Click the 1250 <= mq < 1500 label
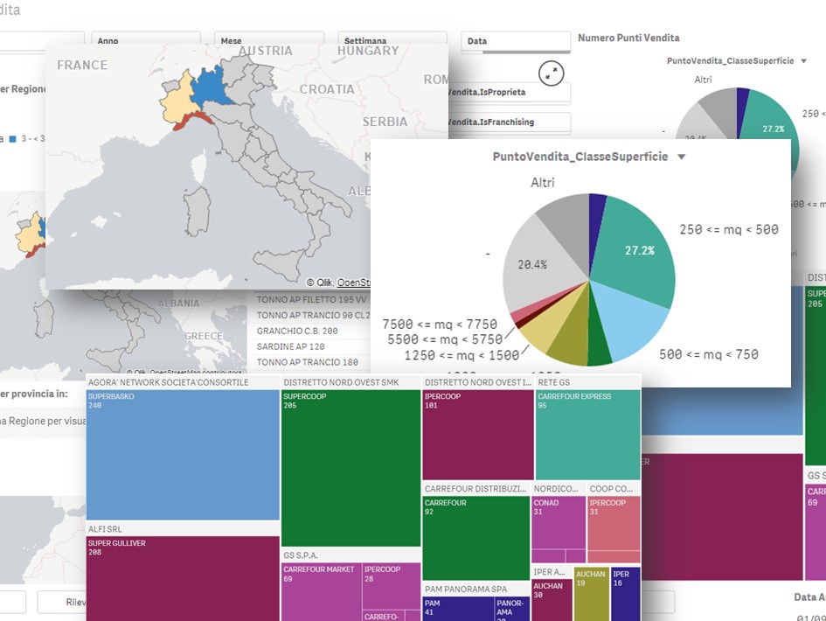 click(462, 355)
